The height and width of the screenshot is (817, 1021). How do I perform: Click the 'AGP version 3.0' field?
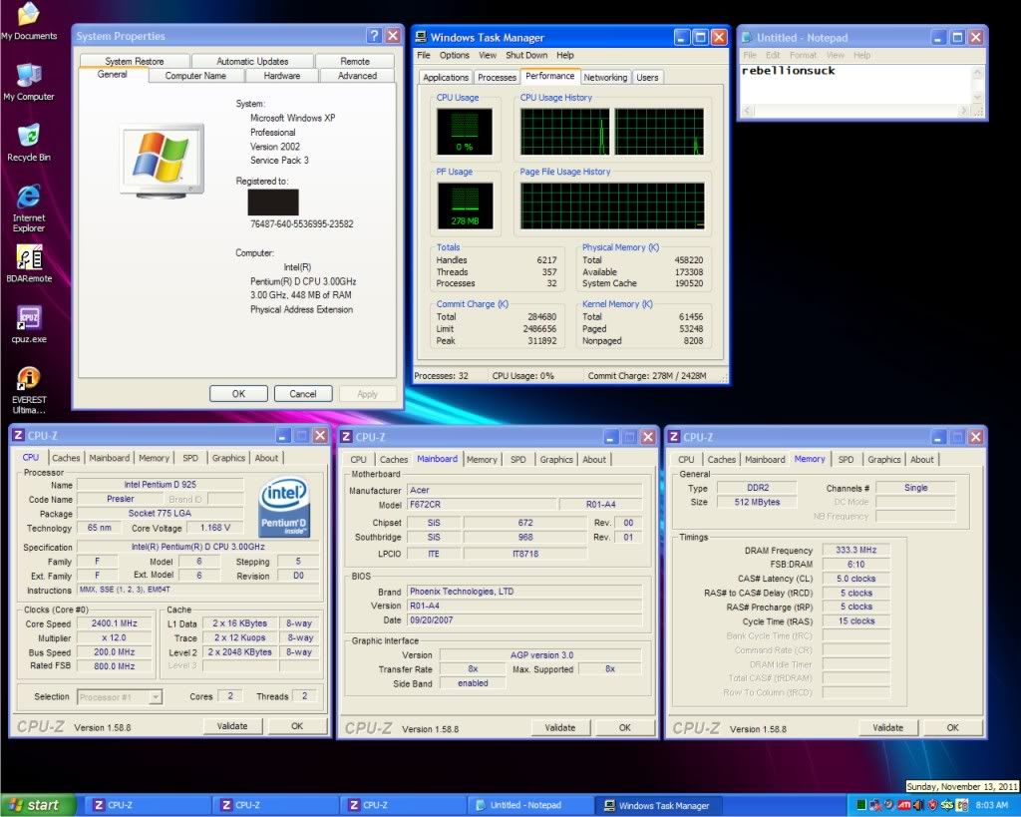(x=541, y=654)
